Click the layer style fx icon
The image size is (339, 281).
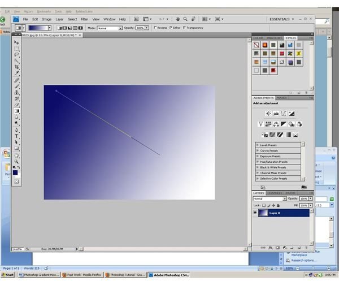(x=270, y=248)
